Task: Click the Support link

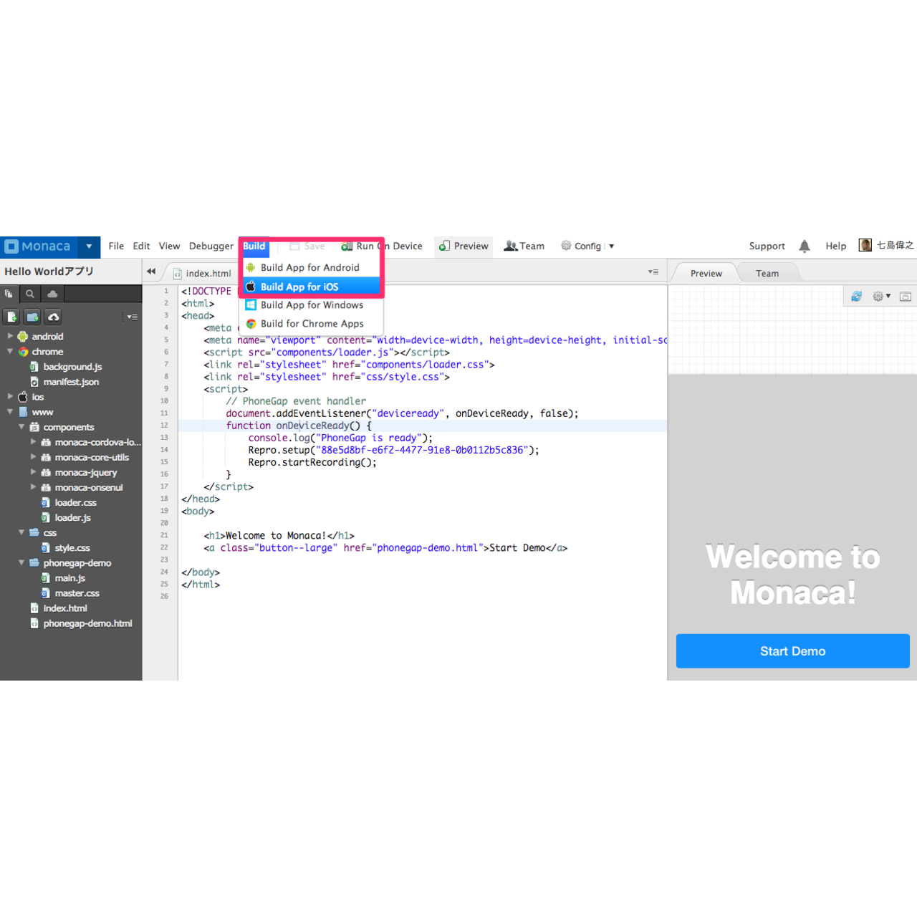Action: [767, 246]
